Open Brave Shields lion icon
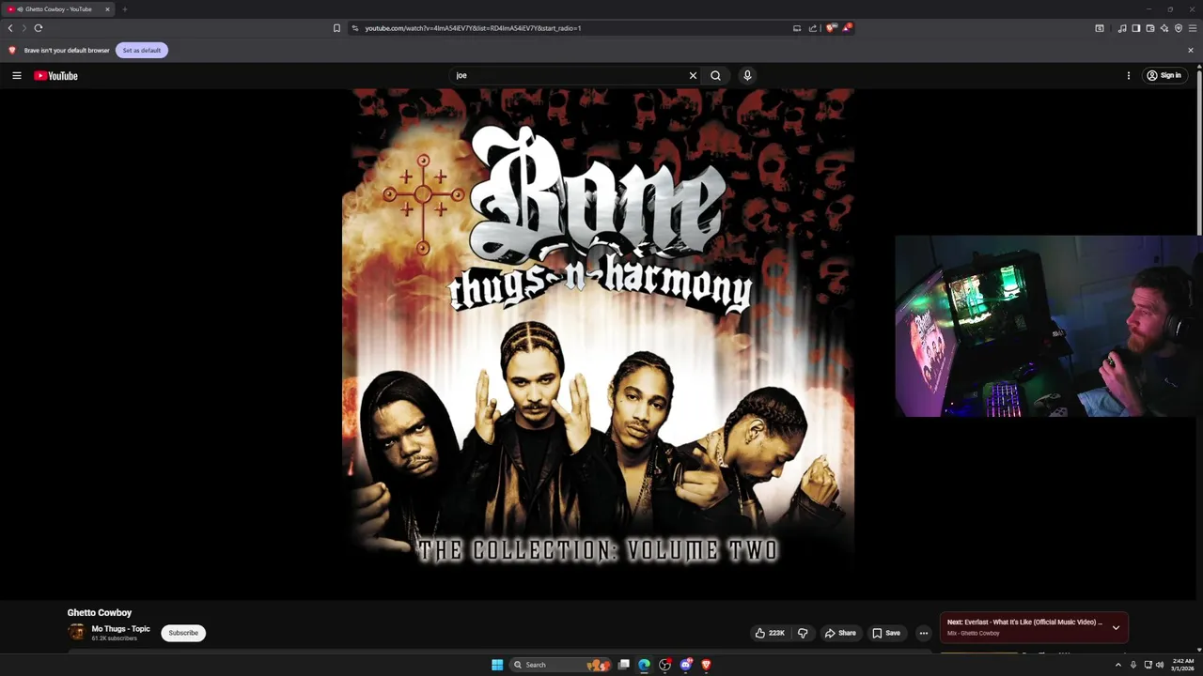The image size is (1203, 676). click(x=830, y=28)
